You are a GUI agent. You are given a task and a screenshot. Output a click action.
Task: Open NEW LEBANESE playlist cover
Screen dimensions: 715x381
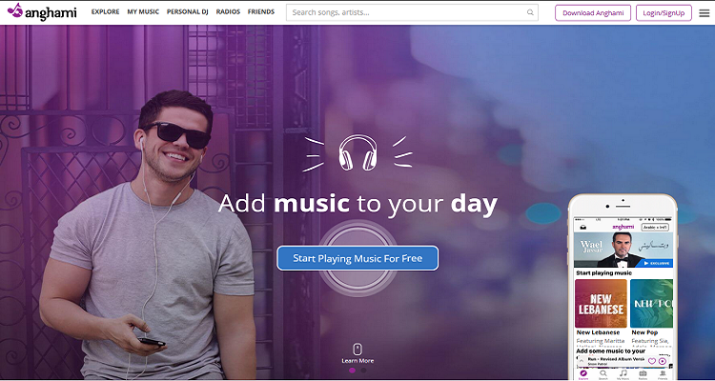pyautogui.click(x=601, y=304)
